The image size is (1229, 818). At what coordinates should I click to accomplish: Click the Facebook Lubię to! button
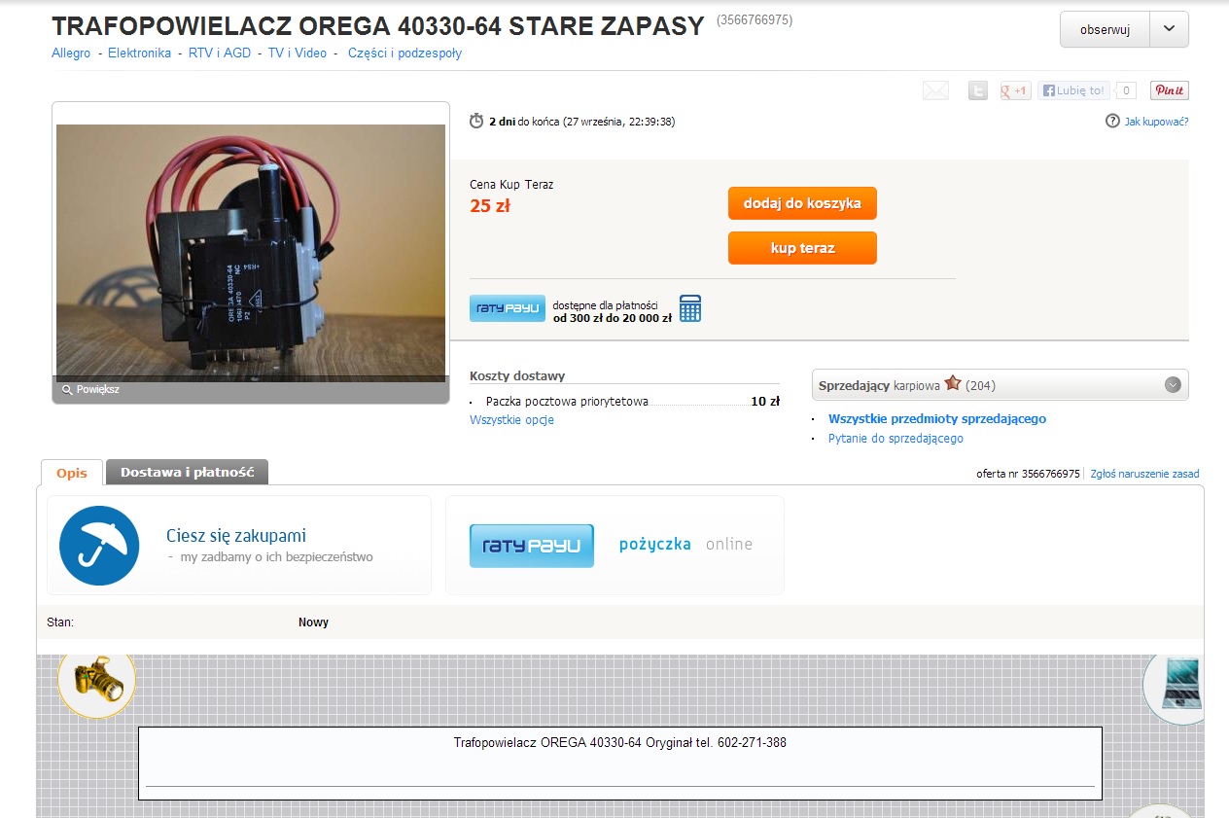pos(1074,90)
